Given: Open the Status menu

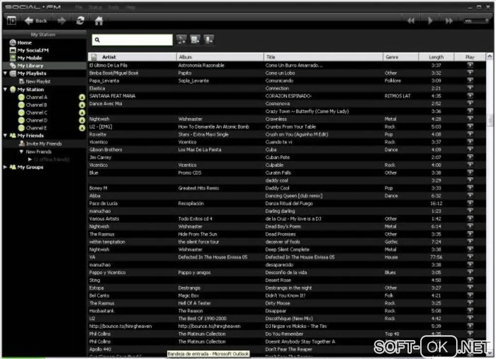Looking at the screenshot, I should point(95,7).
